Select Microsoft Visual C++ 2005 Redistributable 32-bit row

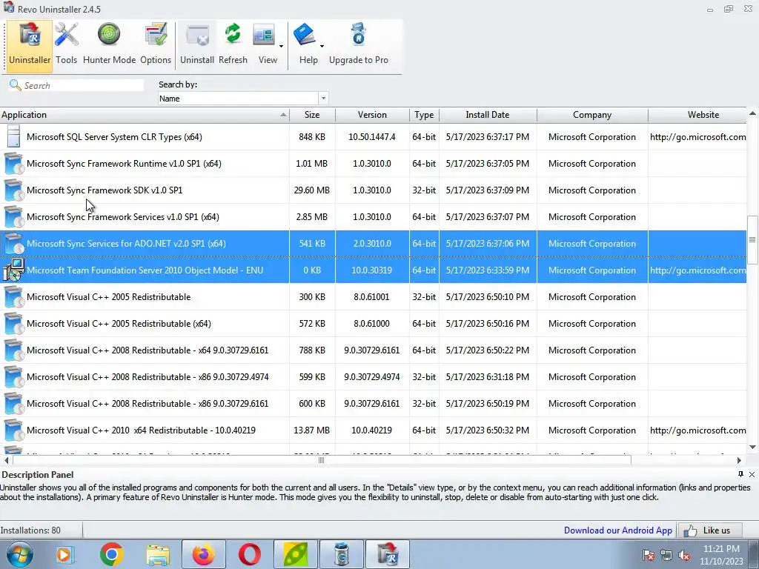pos(374,296)
